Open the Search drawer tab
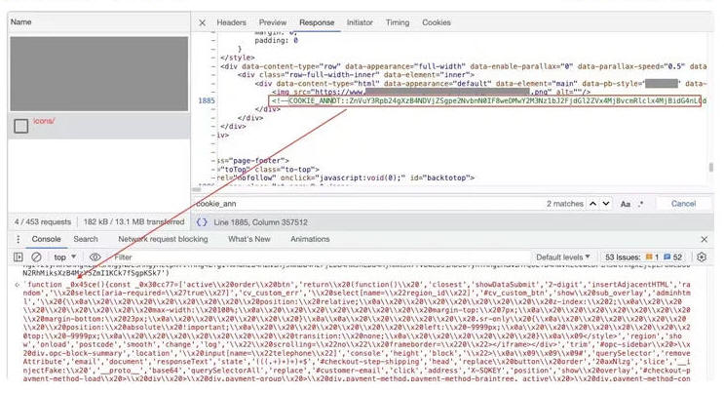Screen dimensions: 724x394 [86, 239]
